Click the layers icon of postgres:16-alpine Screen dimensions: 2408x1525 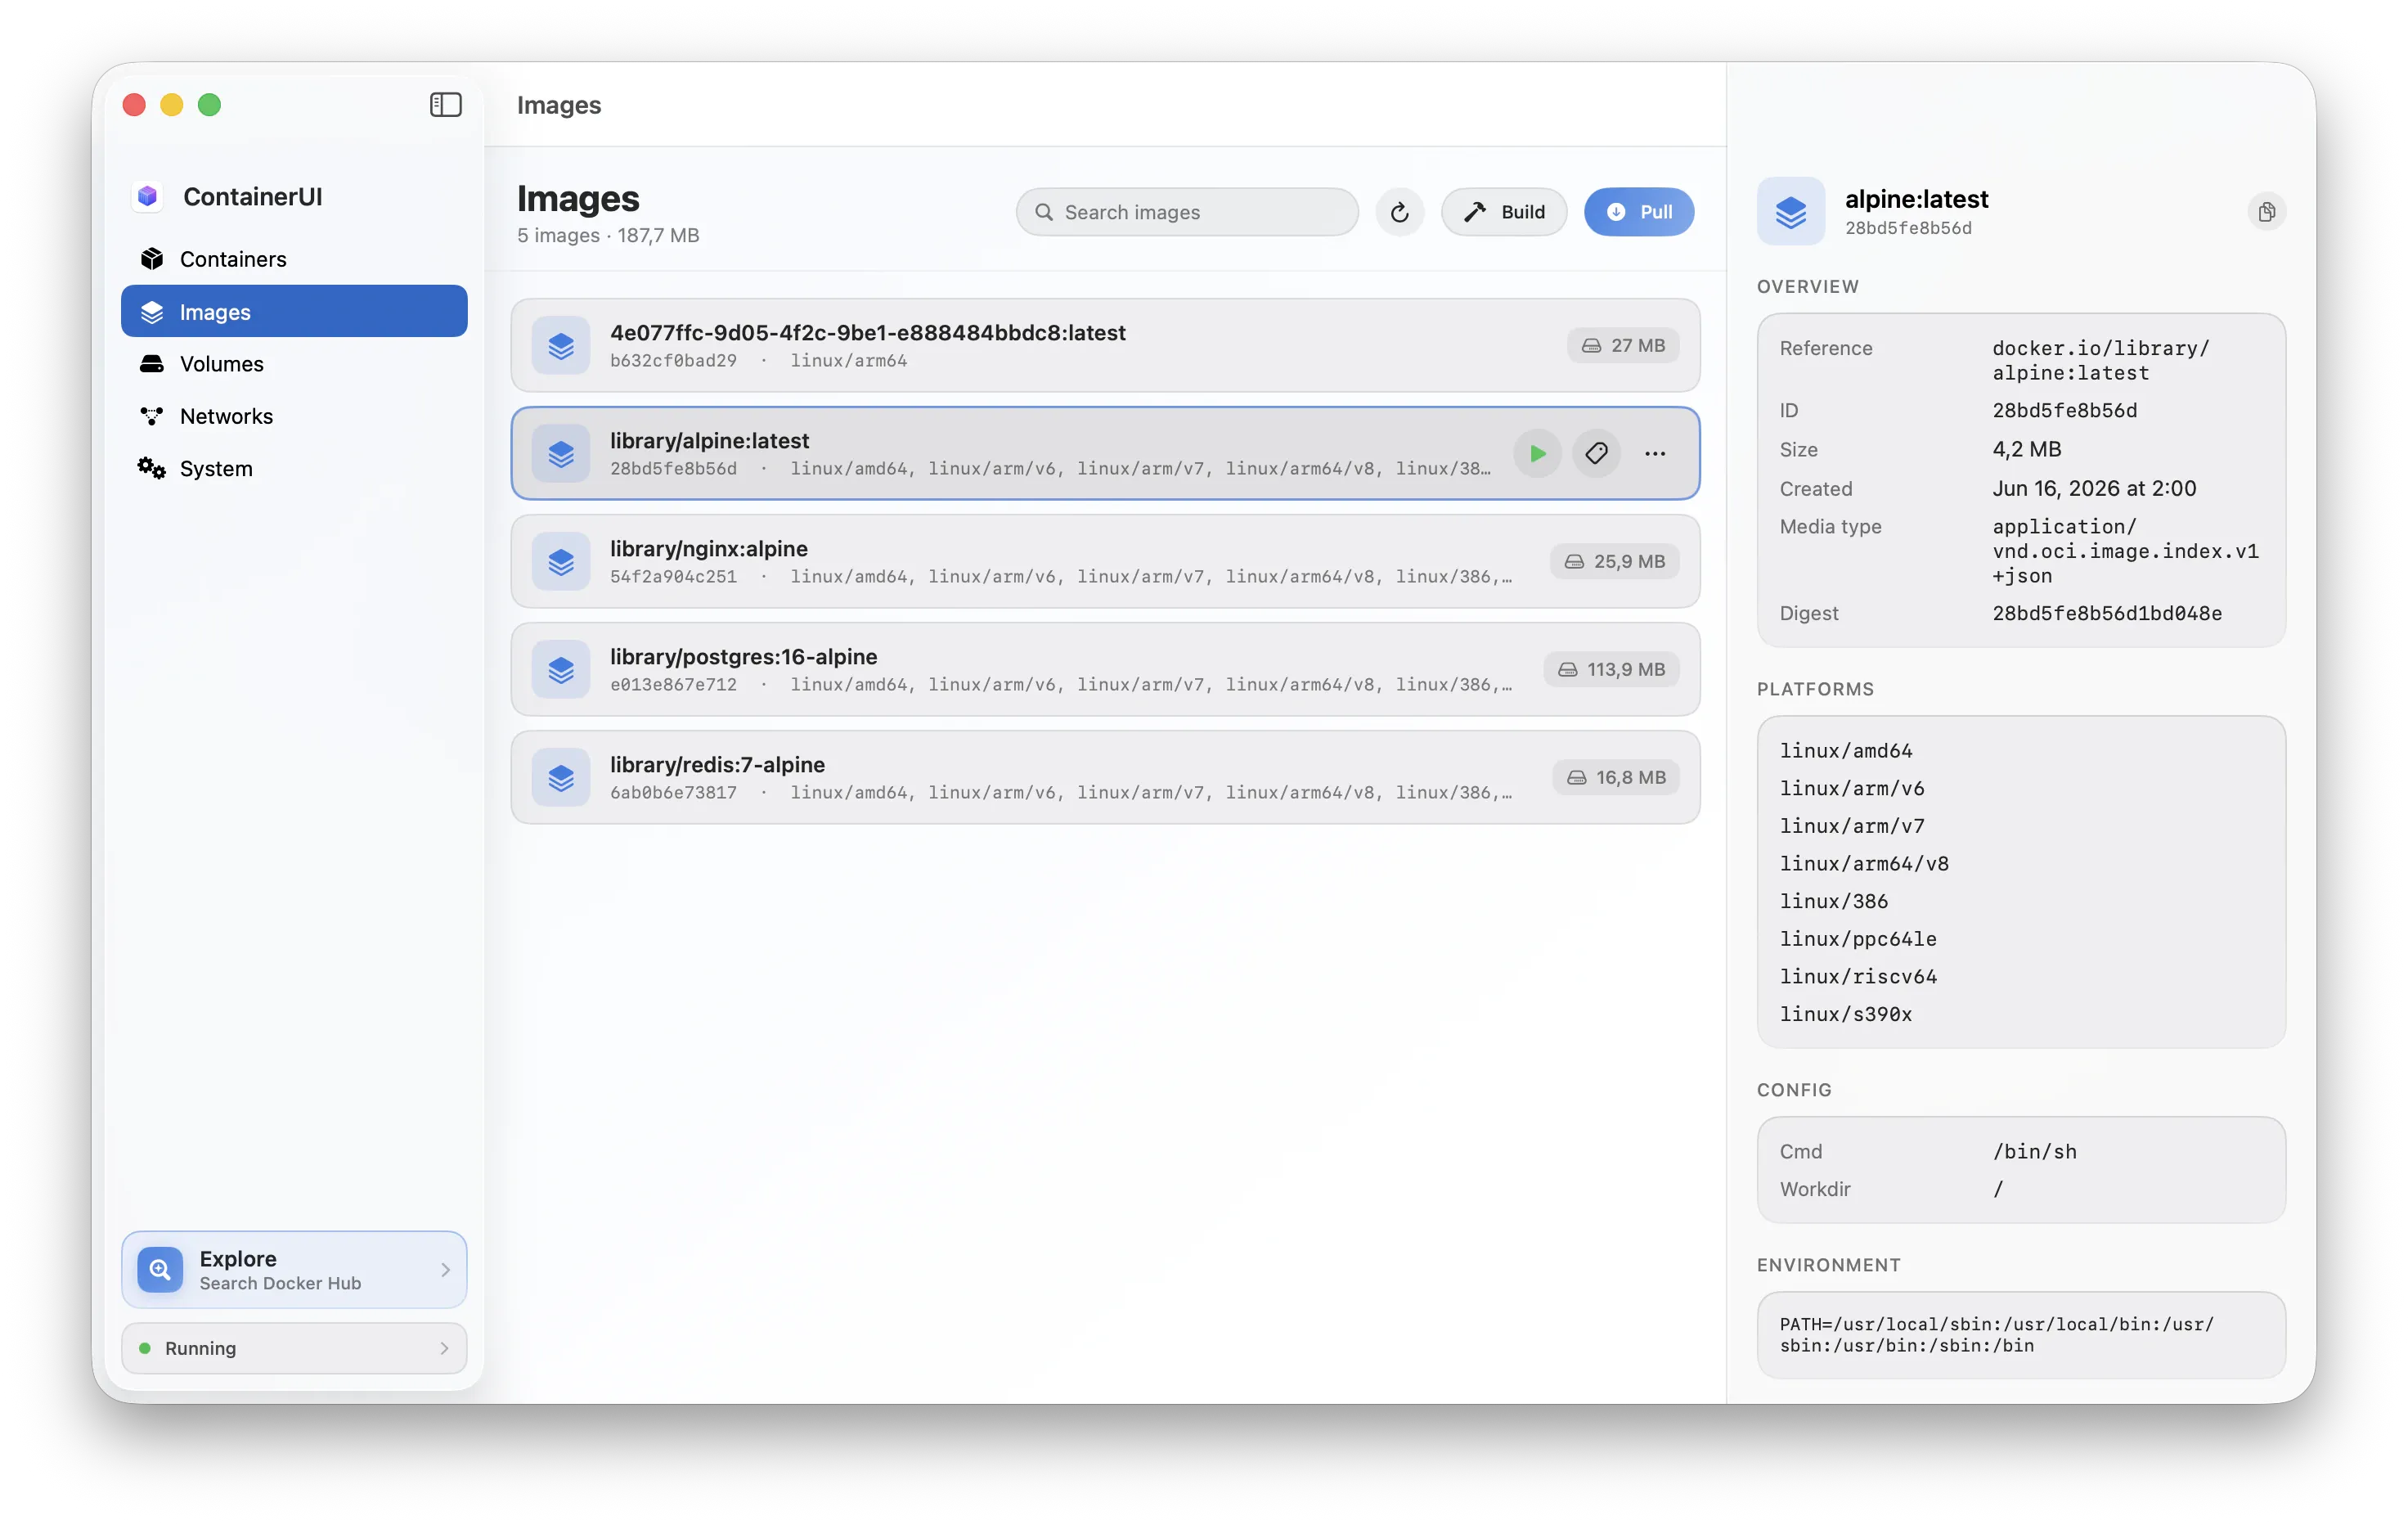click(561, 670)
